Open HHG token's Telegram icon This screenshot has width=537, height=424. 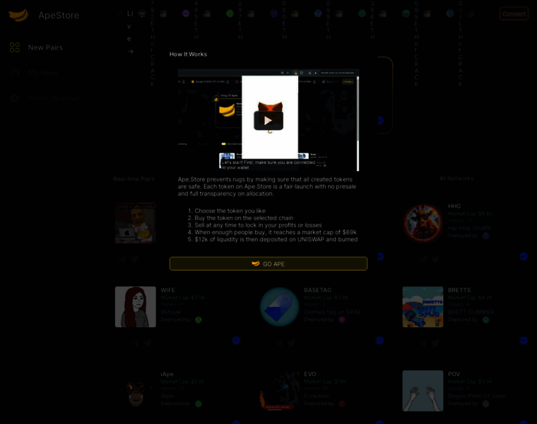(423, 259)
